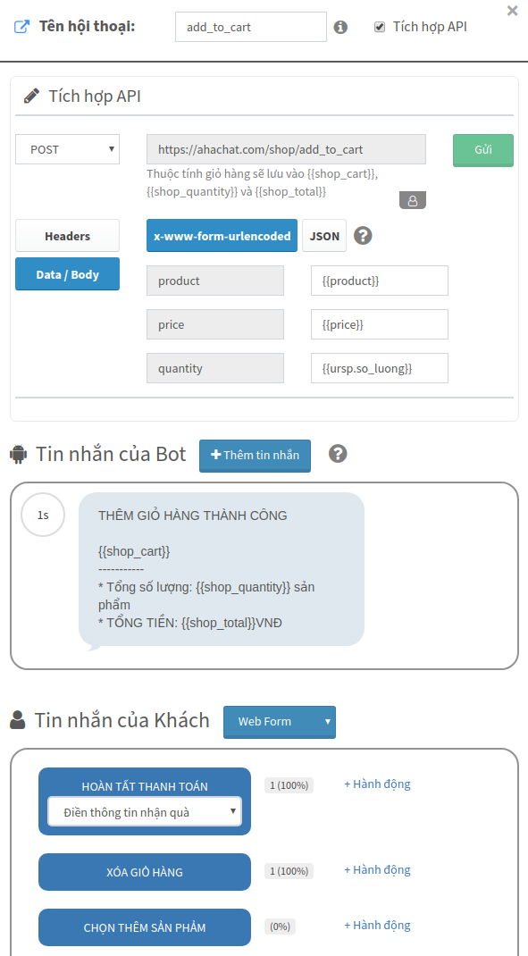The image size is (528, 956).
Task: Close the dialog with the X icon
Action: (512, 11)
